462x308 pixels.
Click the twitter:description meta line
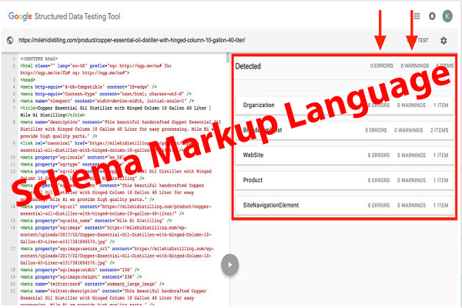pyautogui.click(x=113, y=298)
